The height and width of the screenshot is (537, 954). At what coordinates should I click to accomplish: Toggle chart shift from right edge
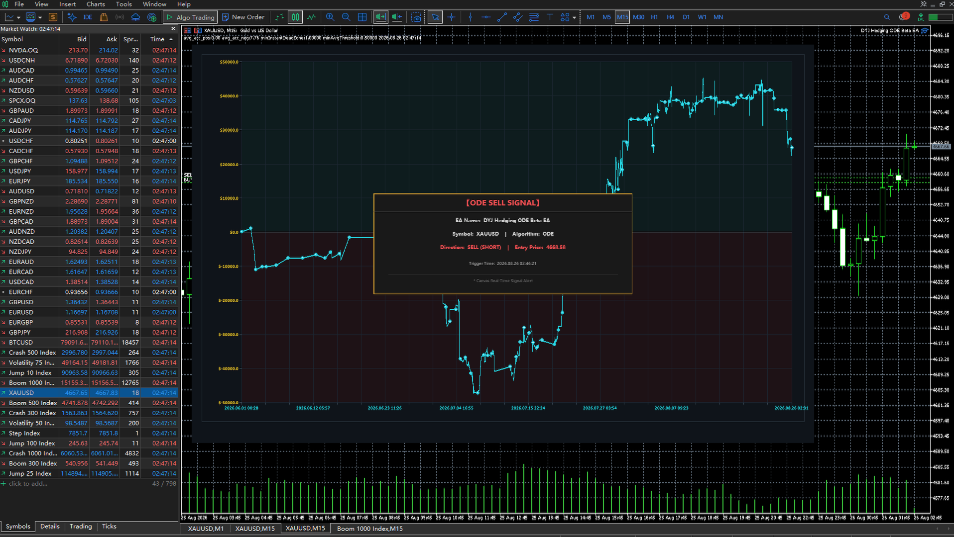(396, 17)
